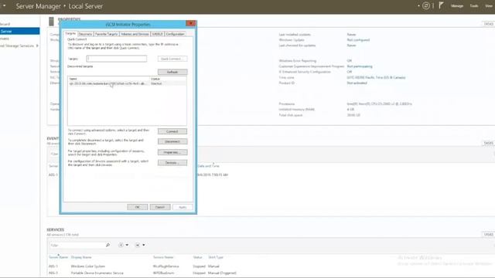Click the Connect button
The width and height of the screenshot is (495, 278).
coord(172,131)
